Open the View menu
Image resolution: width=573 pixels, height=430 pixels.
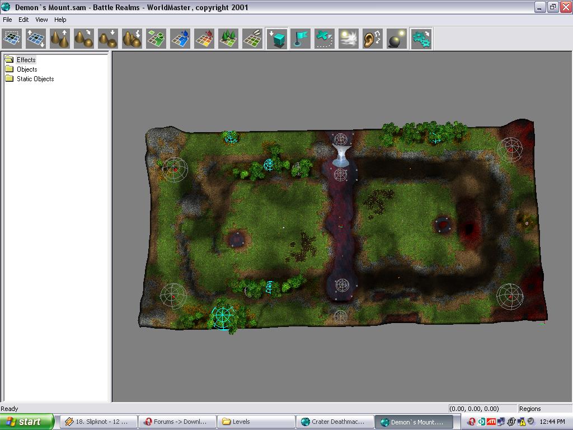42,20
